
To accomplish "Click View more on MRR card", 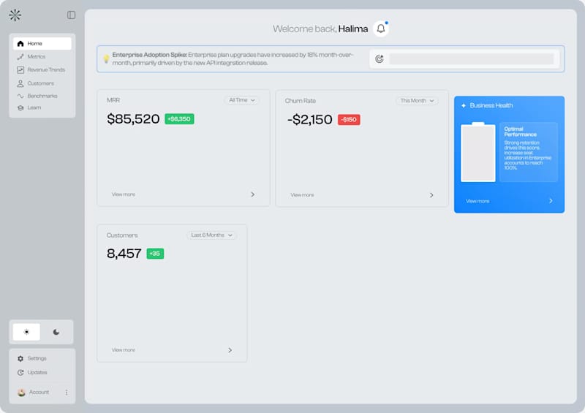I will (x=124, y=194).
